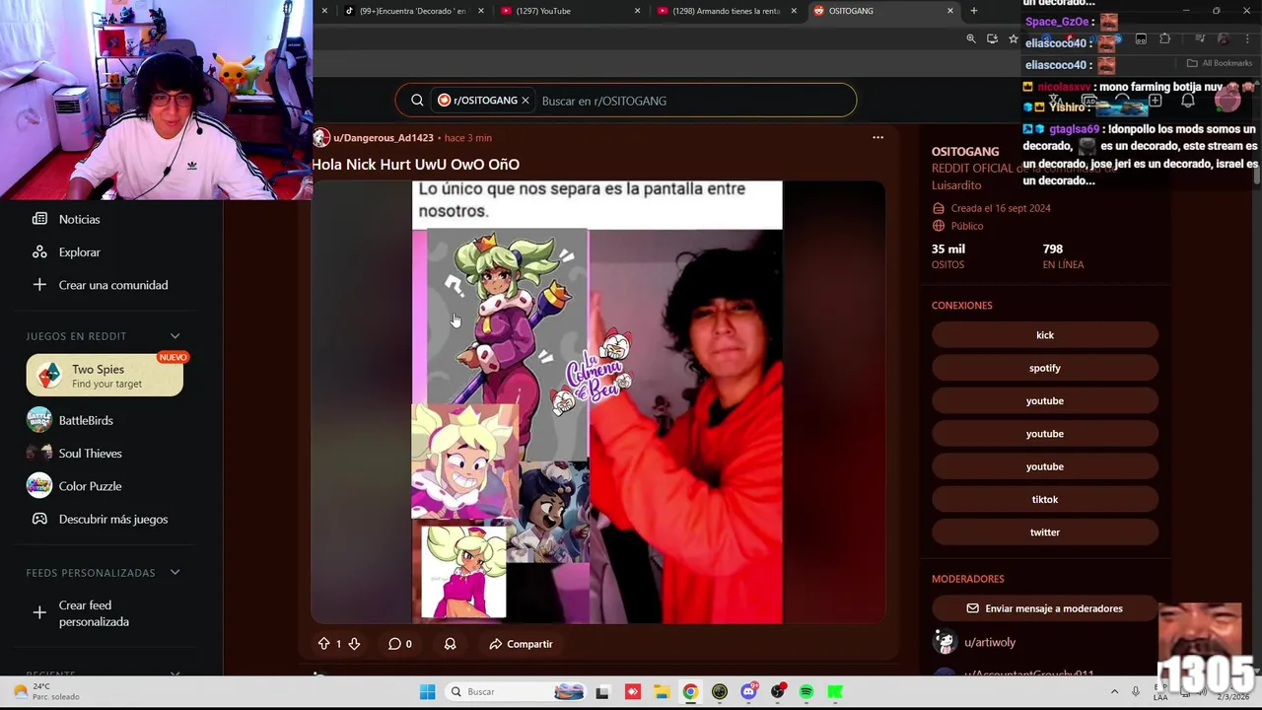The image size is (1262, 710).
Task: Collapse the Feeds Personalizadas section
Action: pos(175,573)
